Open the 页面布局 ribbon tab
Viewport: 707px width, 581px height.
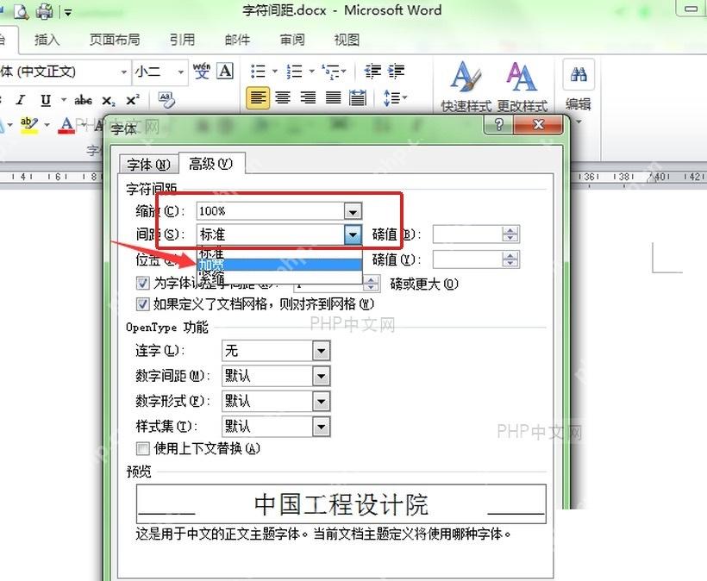pos(115,40)
